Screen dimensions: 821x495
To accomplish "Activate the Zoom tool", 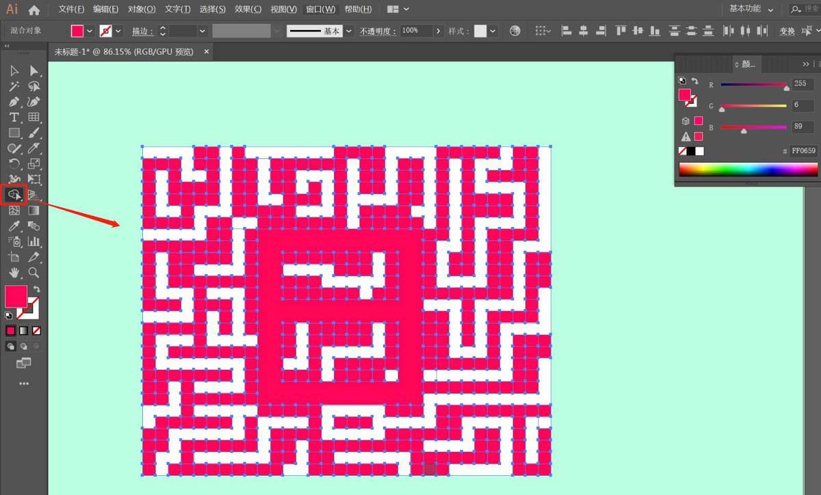I will click(x=32, y=272).
